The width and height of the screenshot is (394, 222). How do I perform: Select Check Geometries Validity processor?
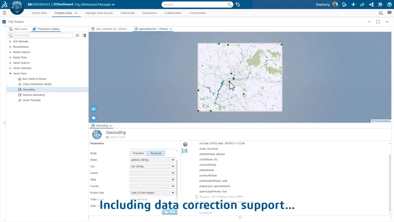click(37, 84)
